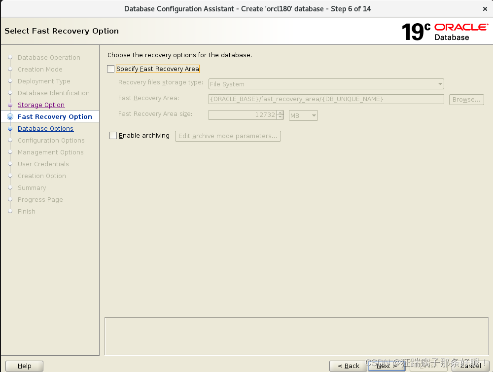
Task: Select the User Credentials step node
Action: [44, 164]
